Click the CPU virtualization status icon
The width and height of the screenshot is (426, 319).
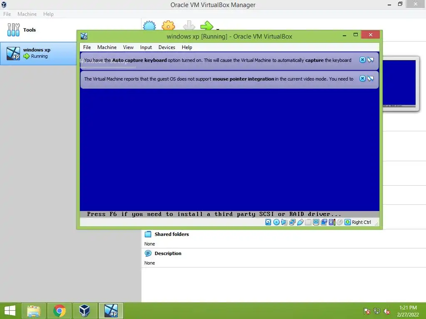point(332,222)
